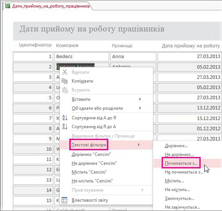Click the report properties icon
Image resolution: width=222 pixels, height=211 pixels.
(x=64, y=200)
